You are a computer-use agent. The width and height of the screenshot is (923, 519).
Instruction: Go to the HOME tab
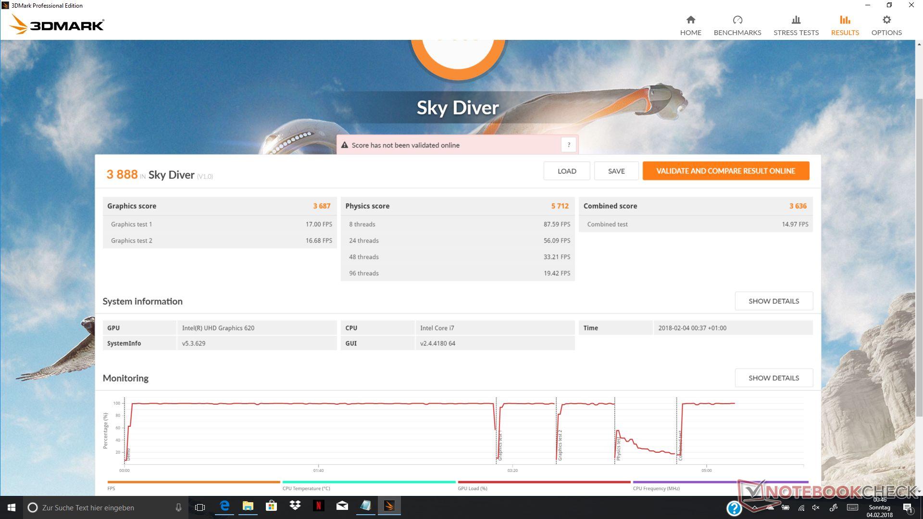click(x=690, y=25)
